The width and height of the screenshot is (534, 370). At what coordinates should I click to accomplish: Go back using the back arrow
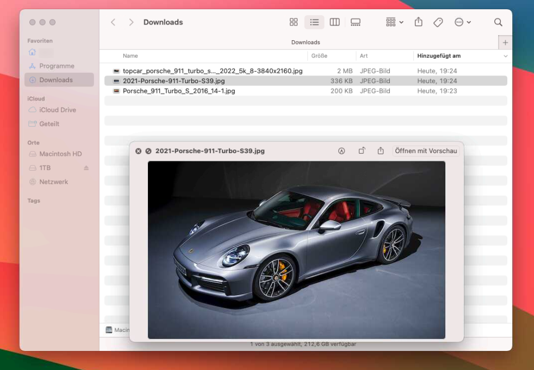113,22
